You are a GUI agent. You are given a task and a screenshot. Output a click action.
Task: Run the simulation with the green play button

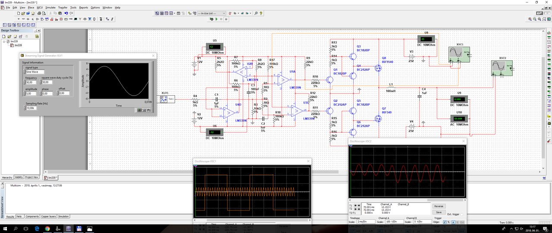216,19
